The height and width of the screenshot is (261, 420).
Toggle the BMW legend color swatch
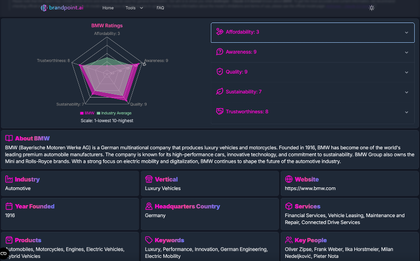coord(82,113)
